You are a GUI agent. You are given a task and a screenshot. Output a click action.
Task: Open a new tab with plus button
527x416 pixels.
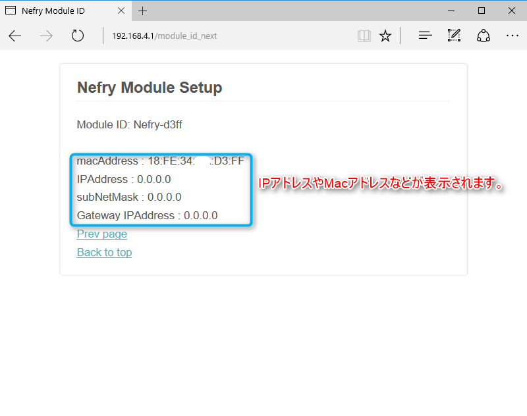click(142, 11)
